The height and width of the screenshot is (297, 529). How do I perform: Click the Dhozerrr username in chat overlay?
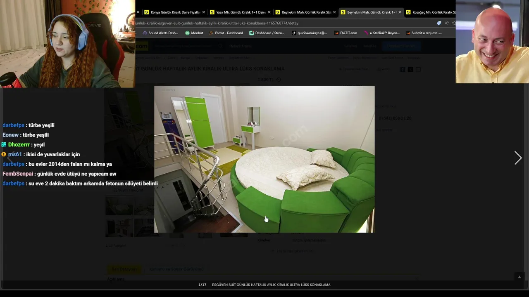coord(19,145)
